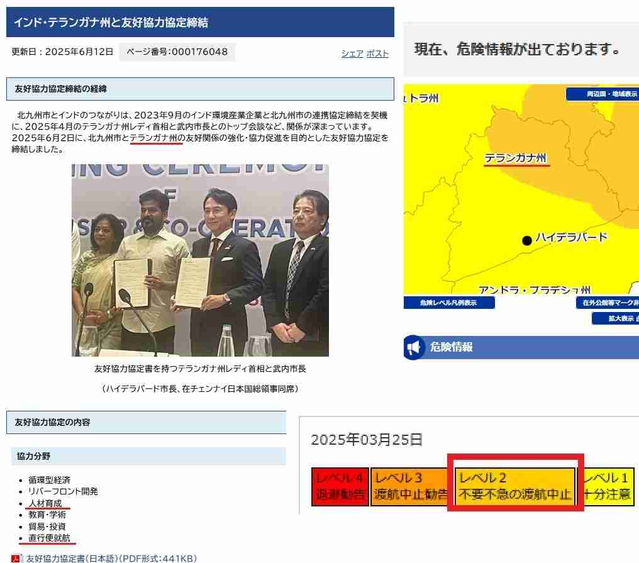Viewport: 639px width, 563px height.
Task: Toggle 在外公館等マーク display button
Action: tap(607, 303)
